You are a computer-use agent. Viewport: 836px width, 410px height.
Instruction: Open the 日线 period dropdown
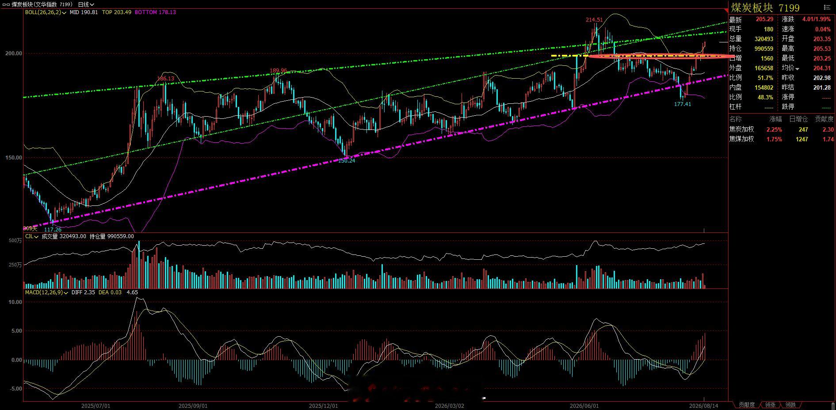click(86, 4)
